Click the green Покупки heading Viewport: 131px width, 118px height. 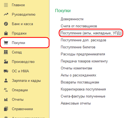pos(63,11)
